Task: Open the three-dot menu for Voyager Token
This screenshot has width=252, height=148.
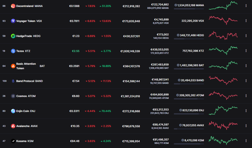Action: [x=246, y=21]
